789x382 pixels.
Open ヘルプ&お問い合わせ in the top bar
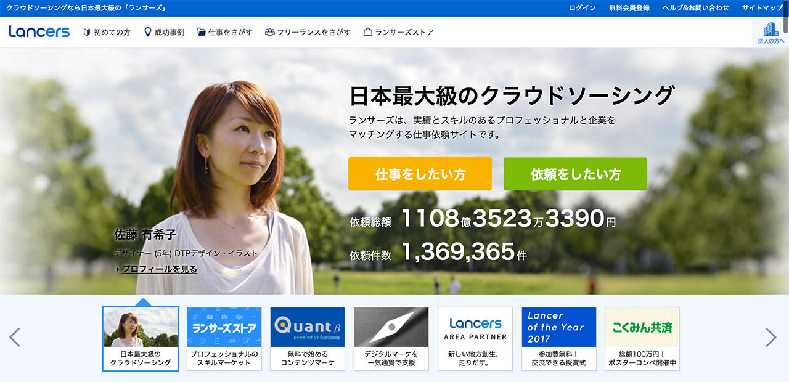coord(695,8)
